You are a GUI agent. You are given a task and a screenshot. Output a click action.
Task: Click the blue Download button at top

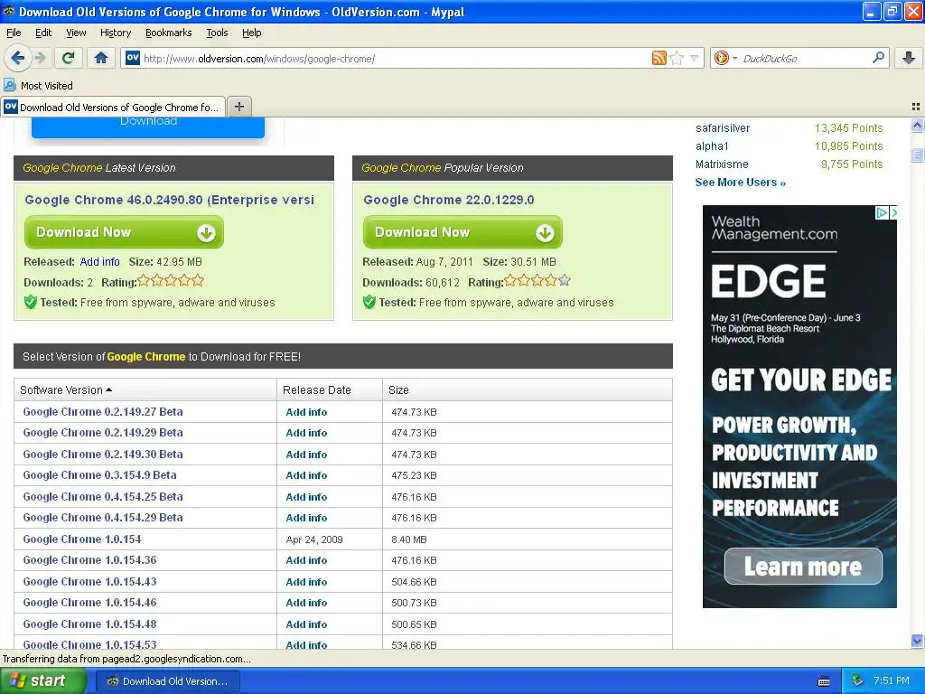click(x=147, y=127)
